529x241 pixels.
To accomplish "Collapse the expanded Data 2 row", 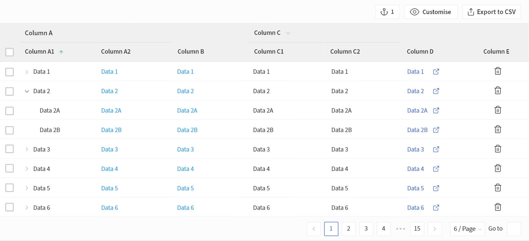I will tap(27, 91).
